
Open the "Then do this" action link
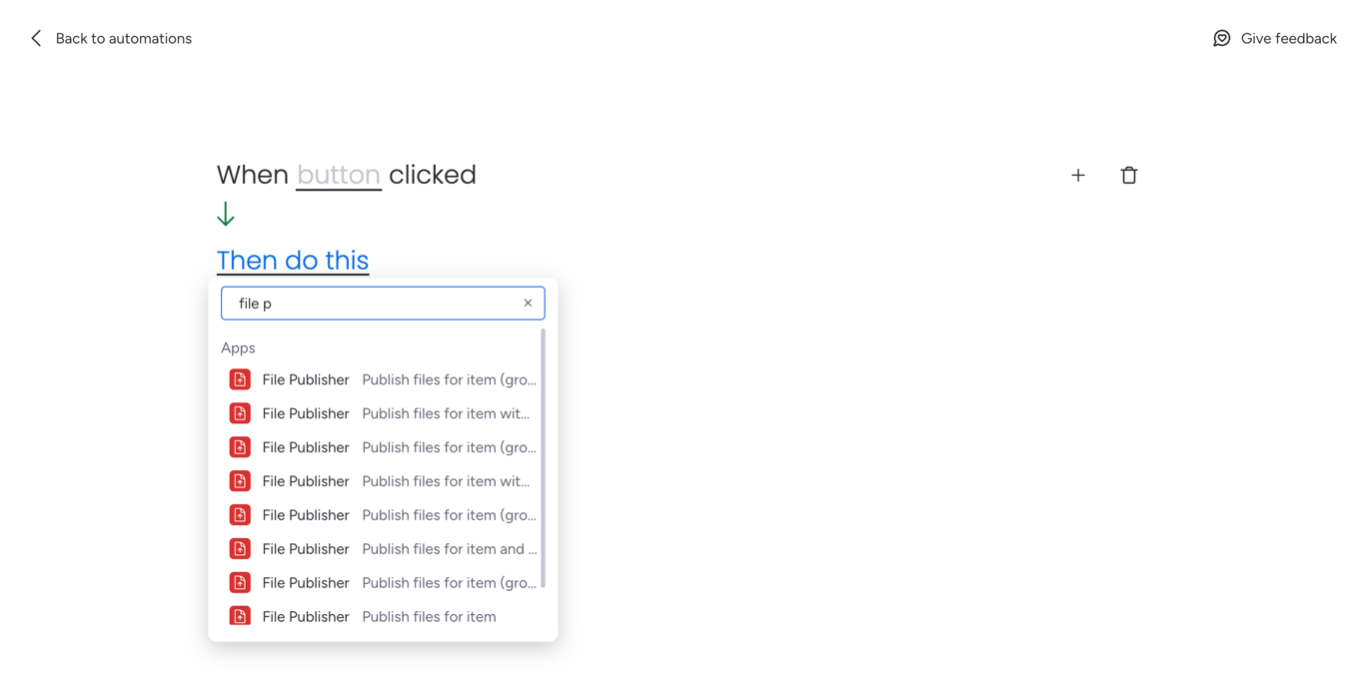point(293,260)
